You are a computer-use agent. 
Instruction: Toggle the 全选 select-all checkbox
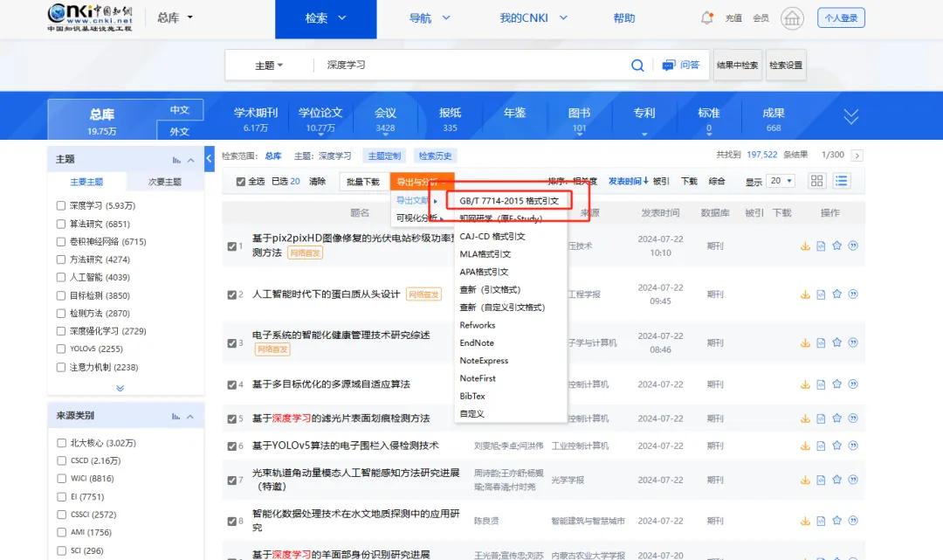(x=241, y=182)
